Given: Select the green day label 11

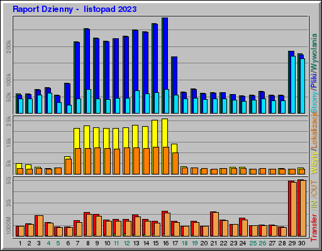Looking at the screenshot, I should pyautogui.click(x=116, y=243).
